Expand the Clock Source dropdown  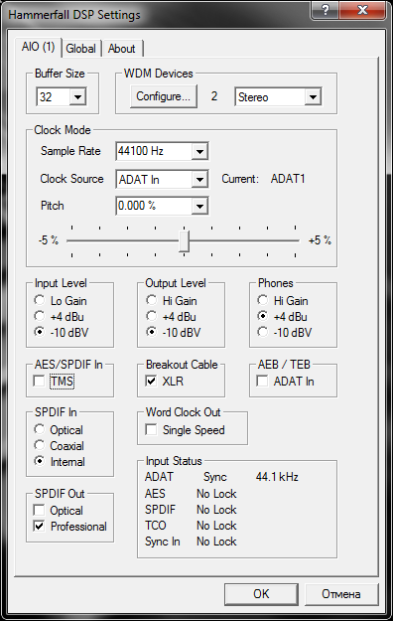click(199, 180)
